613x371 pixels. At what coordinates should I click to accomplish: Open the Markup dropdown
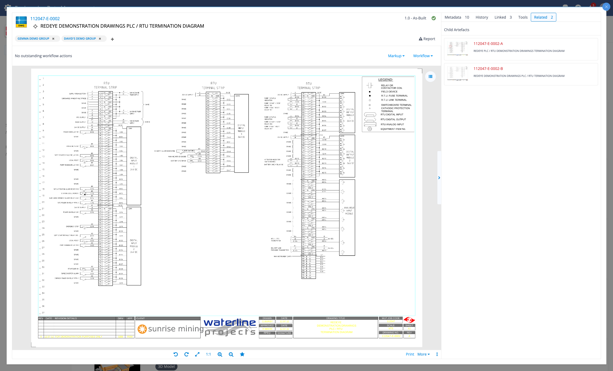[x=396, y=56]
